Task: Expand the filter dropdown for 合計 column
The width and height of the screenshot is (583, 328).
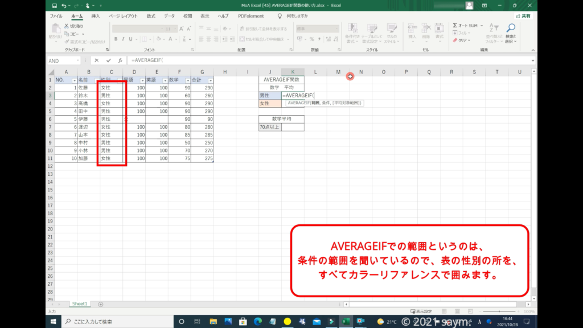Action: coord(210,80)
